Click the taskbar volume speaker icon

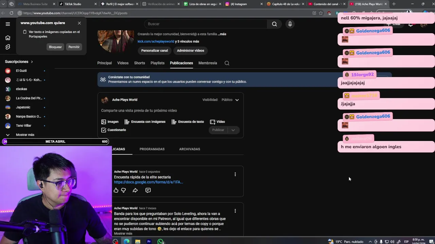(393, 242)
